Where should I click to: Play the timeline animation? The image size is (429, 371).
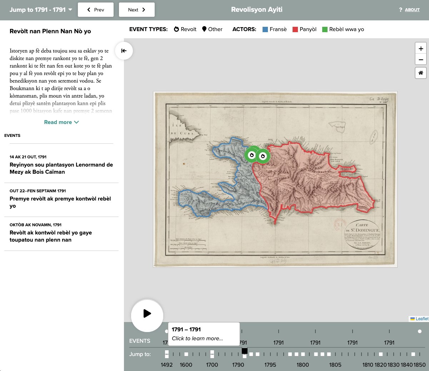[x=147, y=314]
